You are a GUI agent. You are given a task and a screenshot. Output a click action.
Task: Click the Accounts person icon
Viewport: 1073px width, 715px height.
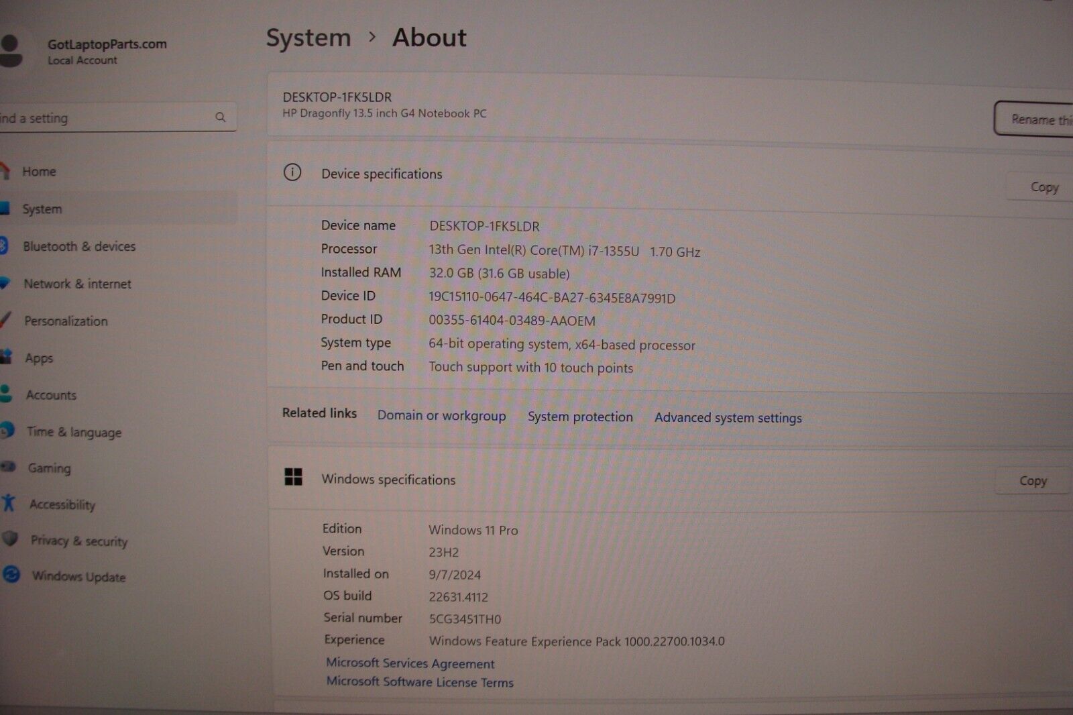(6, 393)
